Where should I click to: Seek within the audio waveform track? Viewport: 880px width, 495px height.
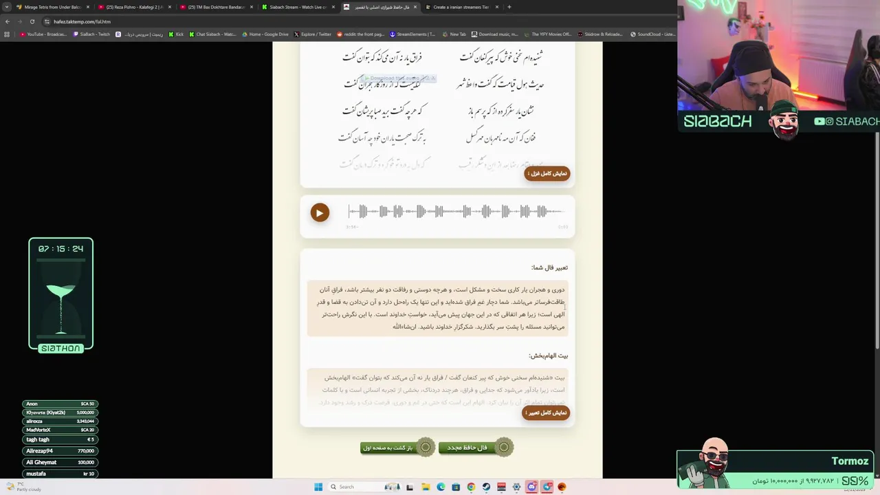point(456,212)
